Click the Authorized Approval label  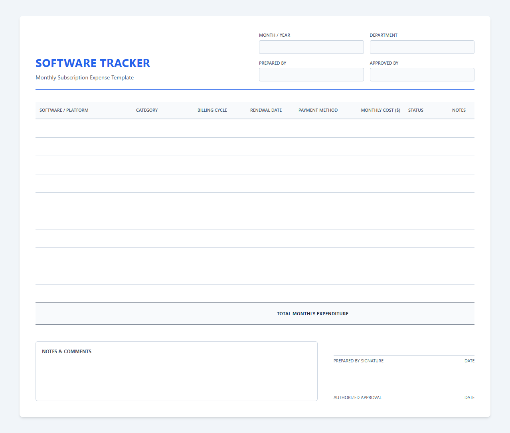coord(358,397)
